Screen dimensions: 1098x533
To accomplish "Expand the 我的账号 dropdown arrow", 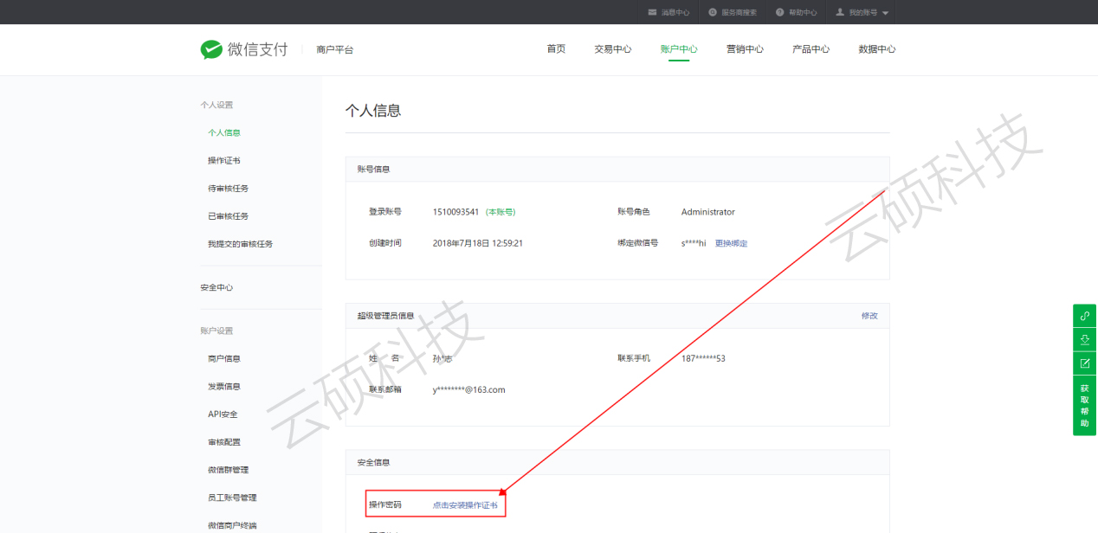I will 885,13.
